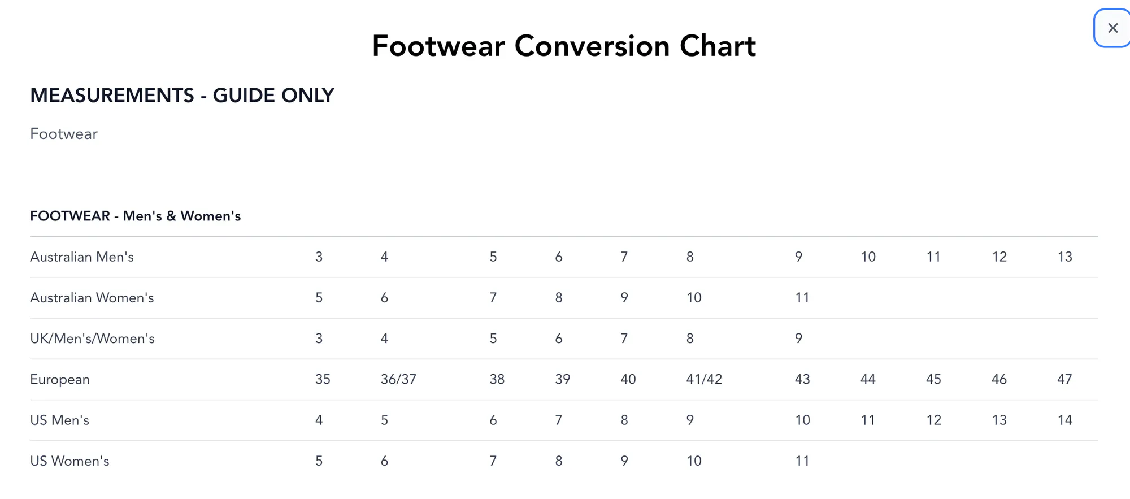Select the US Women's row label
Screen dimensions: 1130x499
tap(69, 461)
